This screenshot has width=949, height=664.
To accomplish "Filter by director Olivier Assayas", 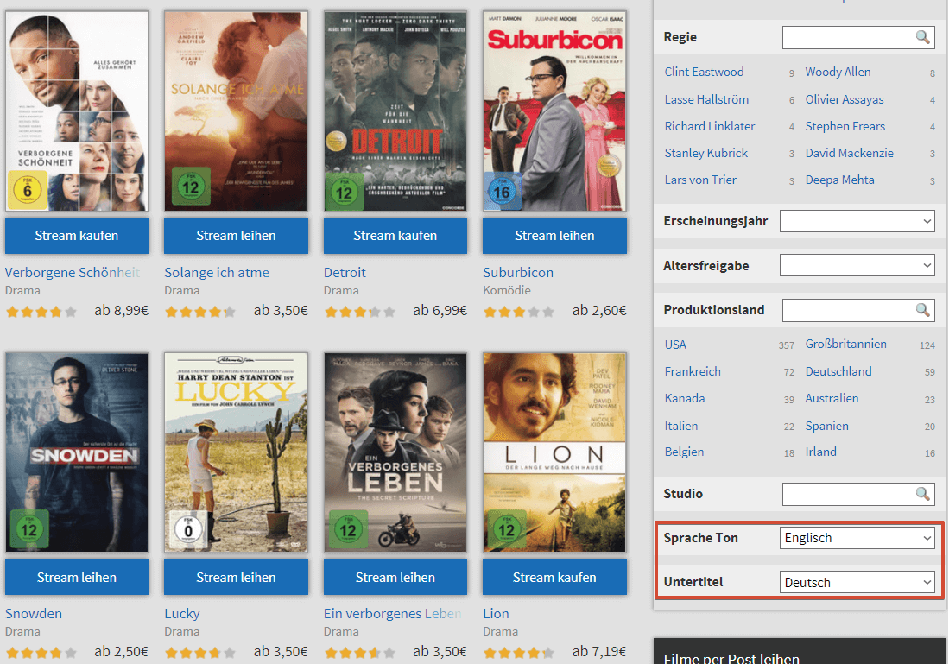I will tap(845, 99).
